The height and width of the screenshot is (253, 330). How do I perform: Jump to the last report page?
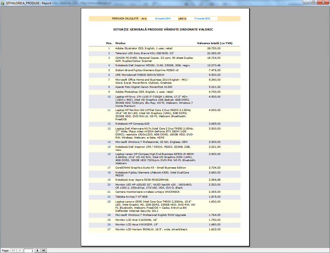(x=44, y=250)
